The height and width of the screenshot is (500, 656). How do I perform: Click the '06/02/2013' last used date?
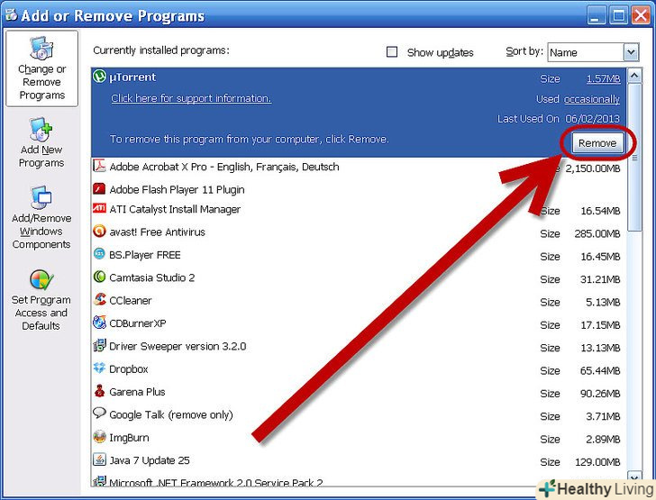tap(592, 119)
